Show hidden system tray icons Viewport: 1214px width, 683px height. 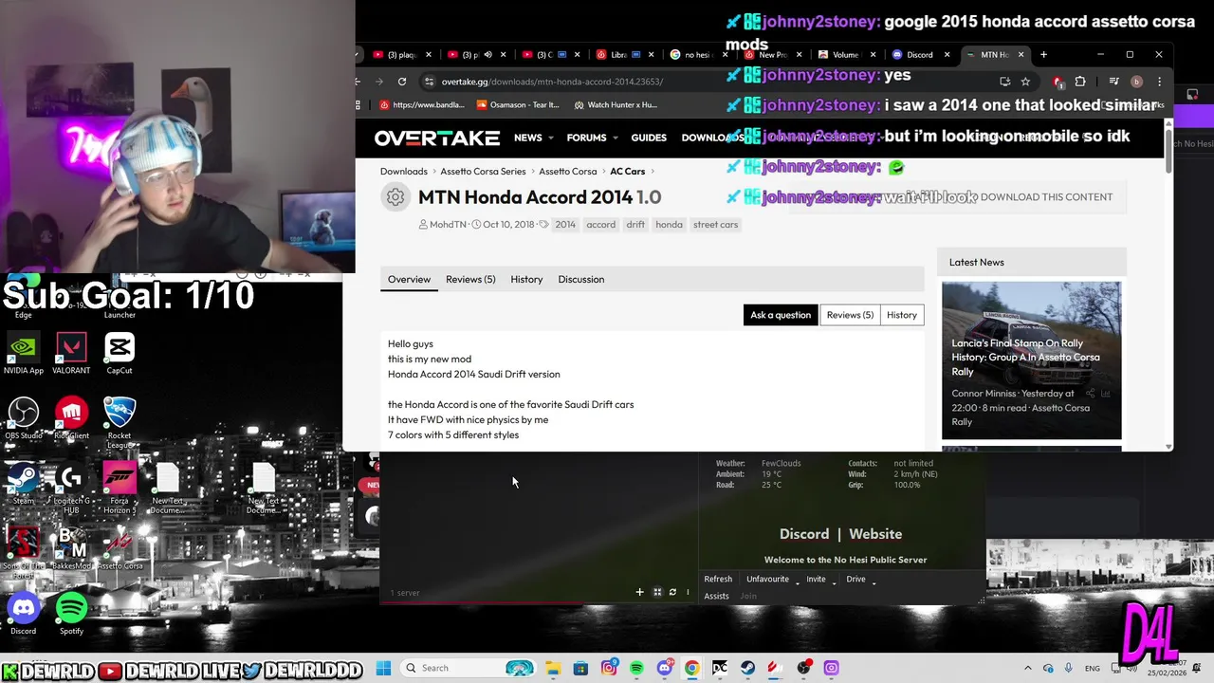coord(1027,668)
